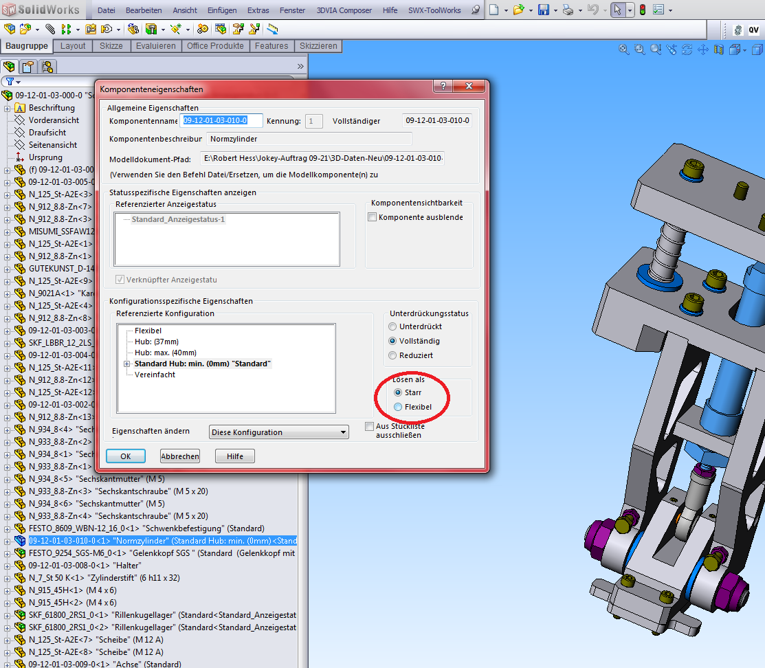The height and width of the screenshot is (668, 765).
Task: Switch to the Evaluieren tab
Action: [x=156, y=46]
